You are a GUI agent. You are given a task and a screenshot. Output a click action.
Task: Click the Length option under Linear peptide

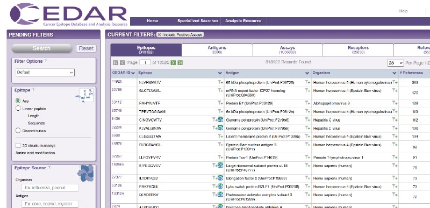coord(33,116)
